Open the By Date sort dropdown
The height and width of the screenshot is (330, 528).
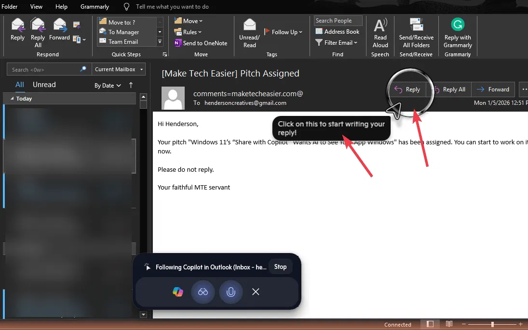107,85
